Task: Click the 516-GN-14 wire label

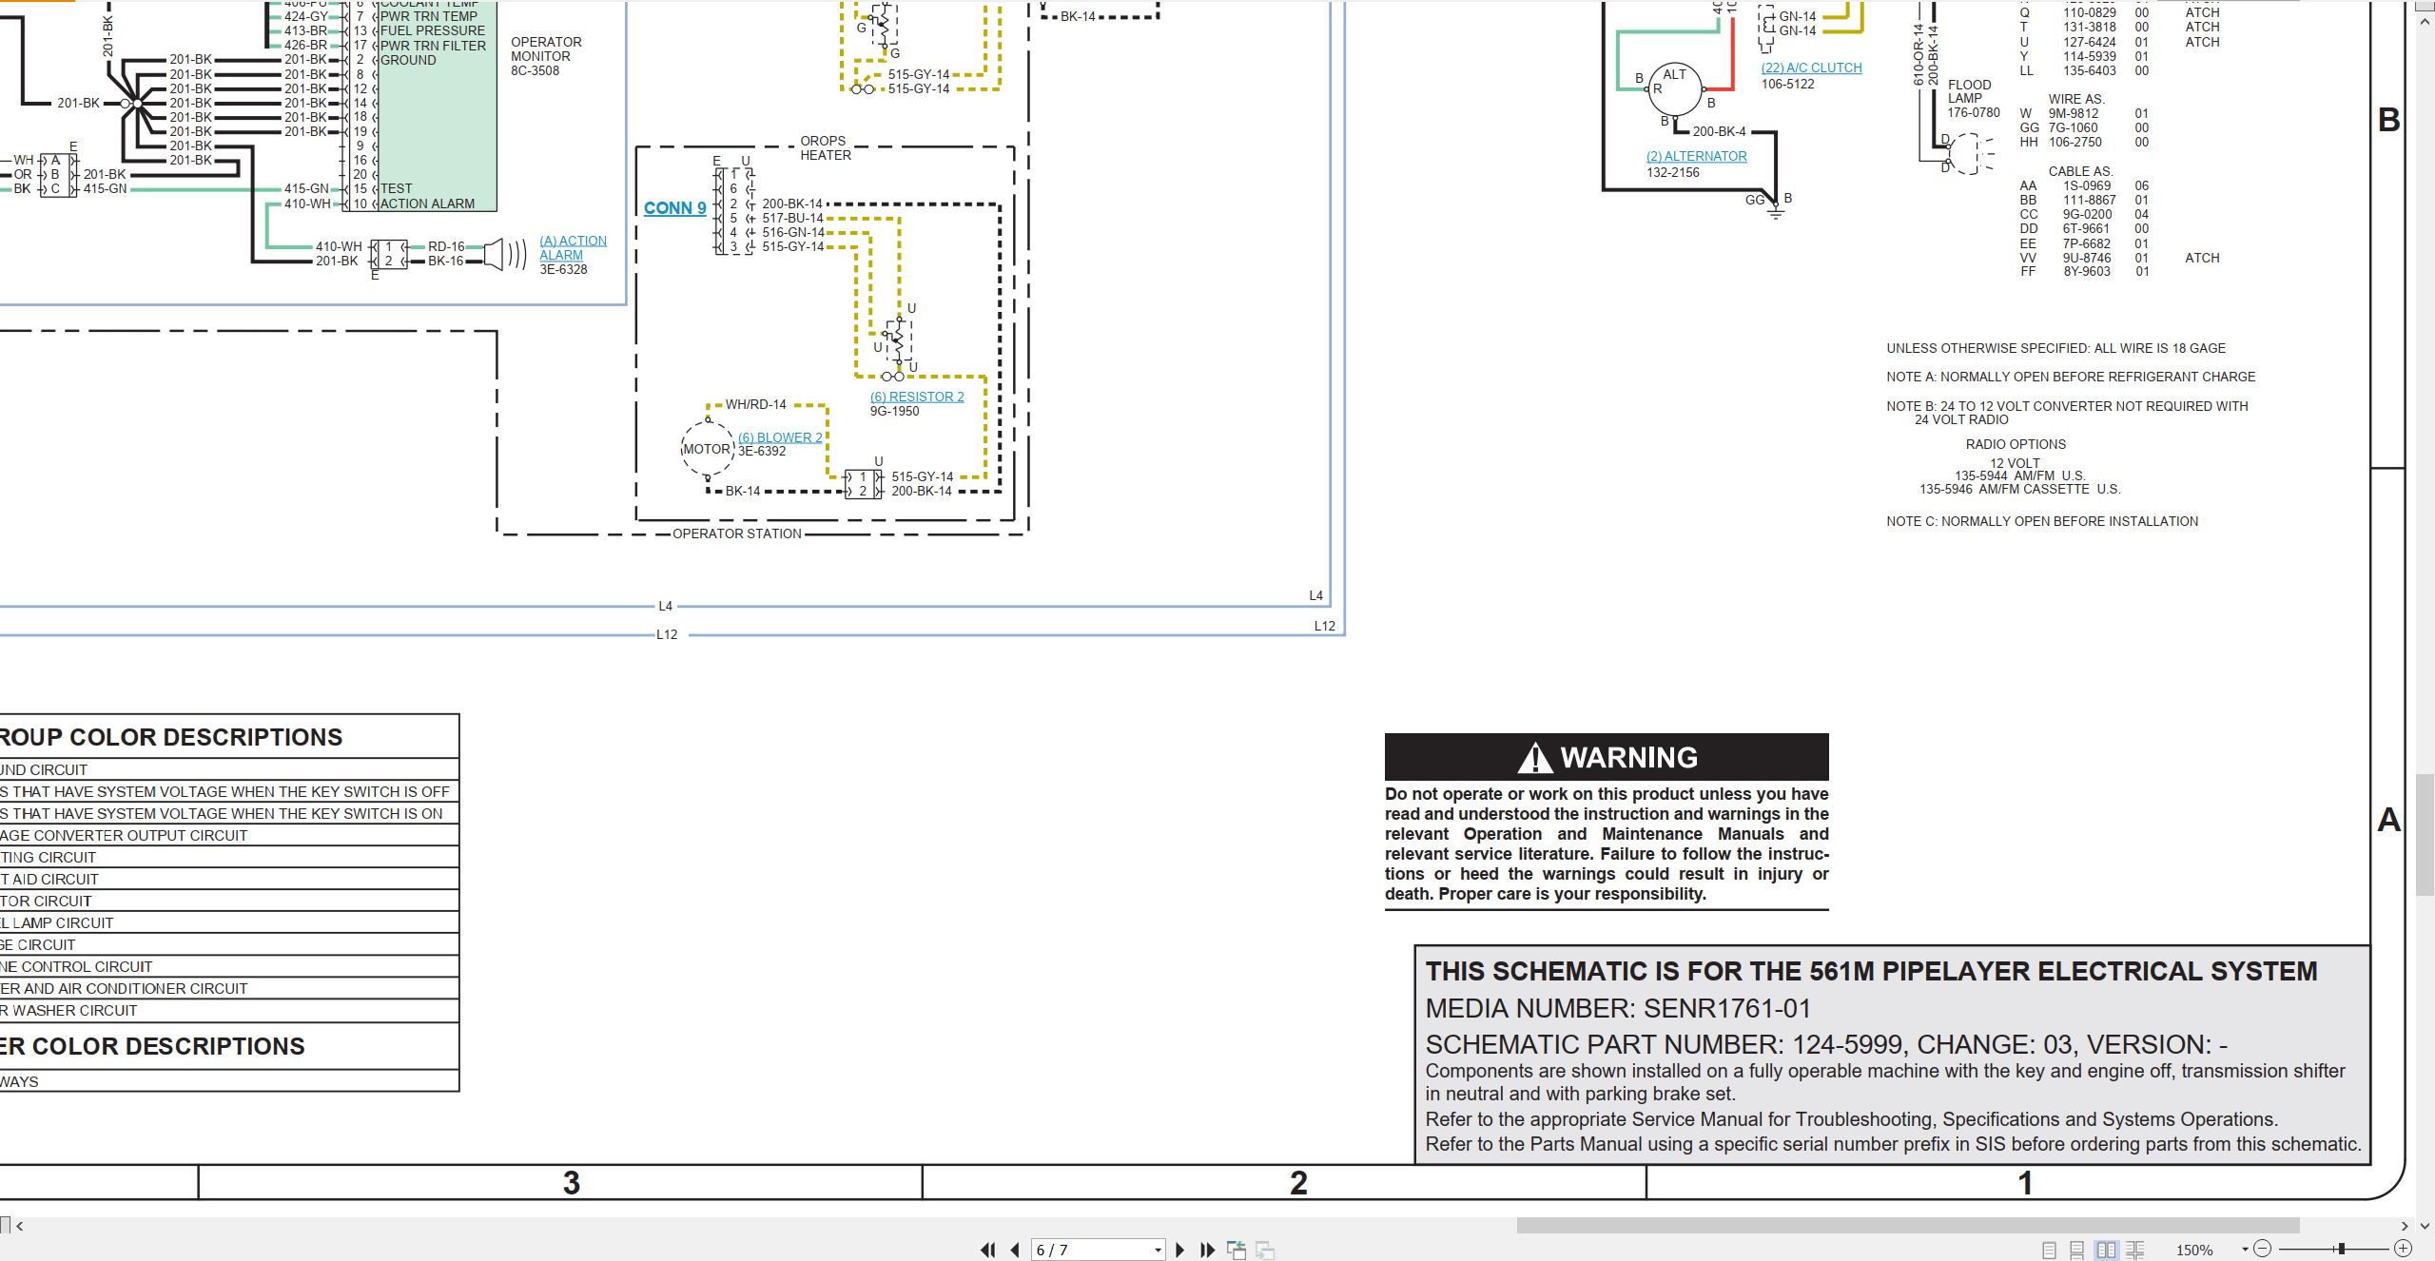Action: pyautogui.click(x=793, y=232)
